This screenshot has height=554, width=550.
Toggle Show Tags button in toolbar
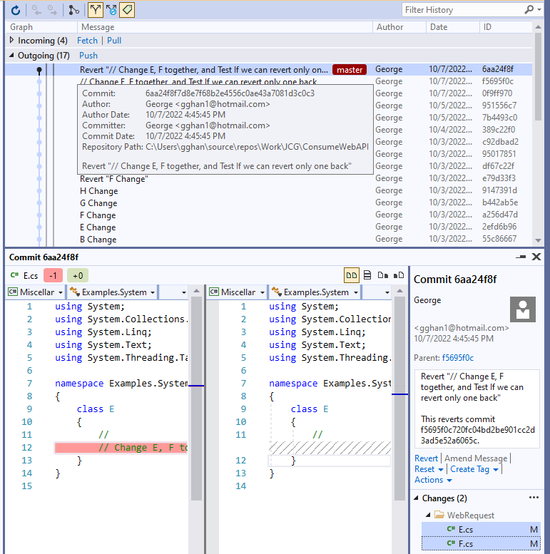tap(127, 10)
